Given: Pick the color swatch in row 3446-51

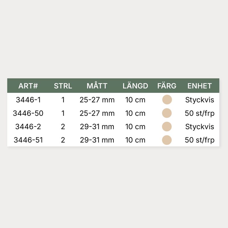Looking at the screenshot, I should pos(167,140).
